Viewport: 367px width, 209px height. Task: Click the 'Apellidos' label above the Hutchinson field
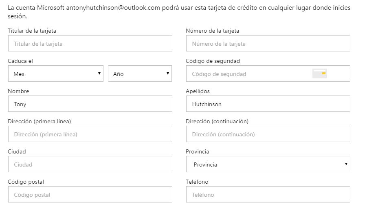coord(198,91)
